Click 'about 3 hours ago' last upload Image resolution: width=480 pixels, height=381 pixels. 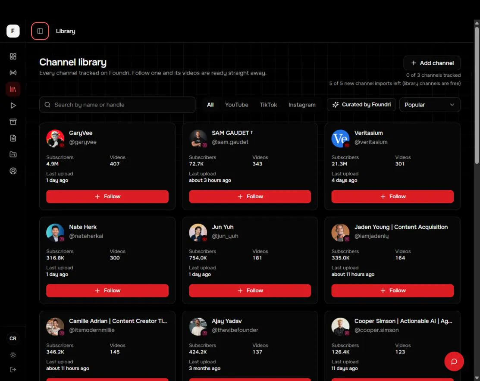210,180
